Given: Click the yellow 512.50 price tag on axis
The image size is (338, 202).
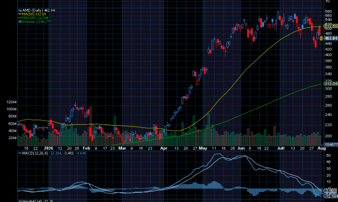Looking at the screenshot, I should point(330,26).
